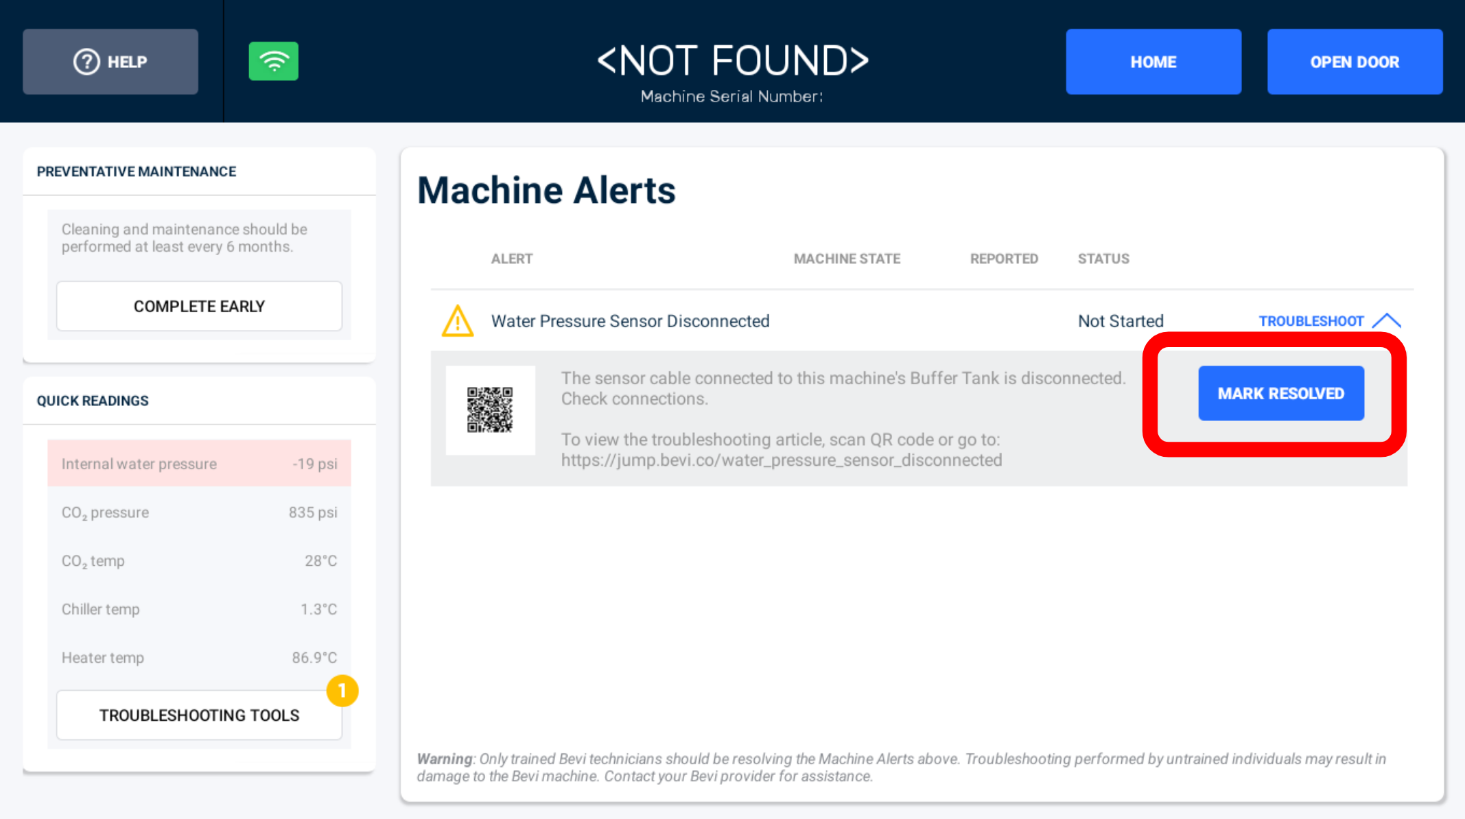Viewport: 1465px width, 819px height.
Task: Open the Home screen
Action: [x=1153, y=62]
